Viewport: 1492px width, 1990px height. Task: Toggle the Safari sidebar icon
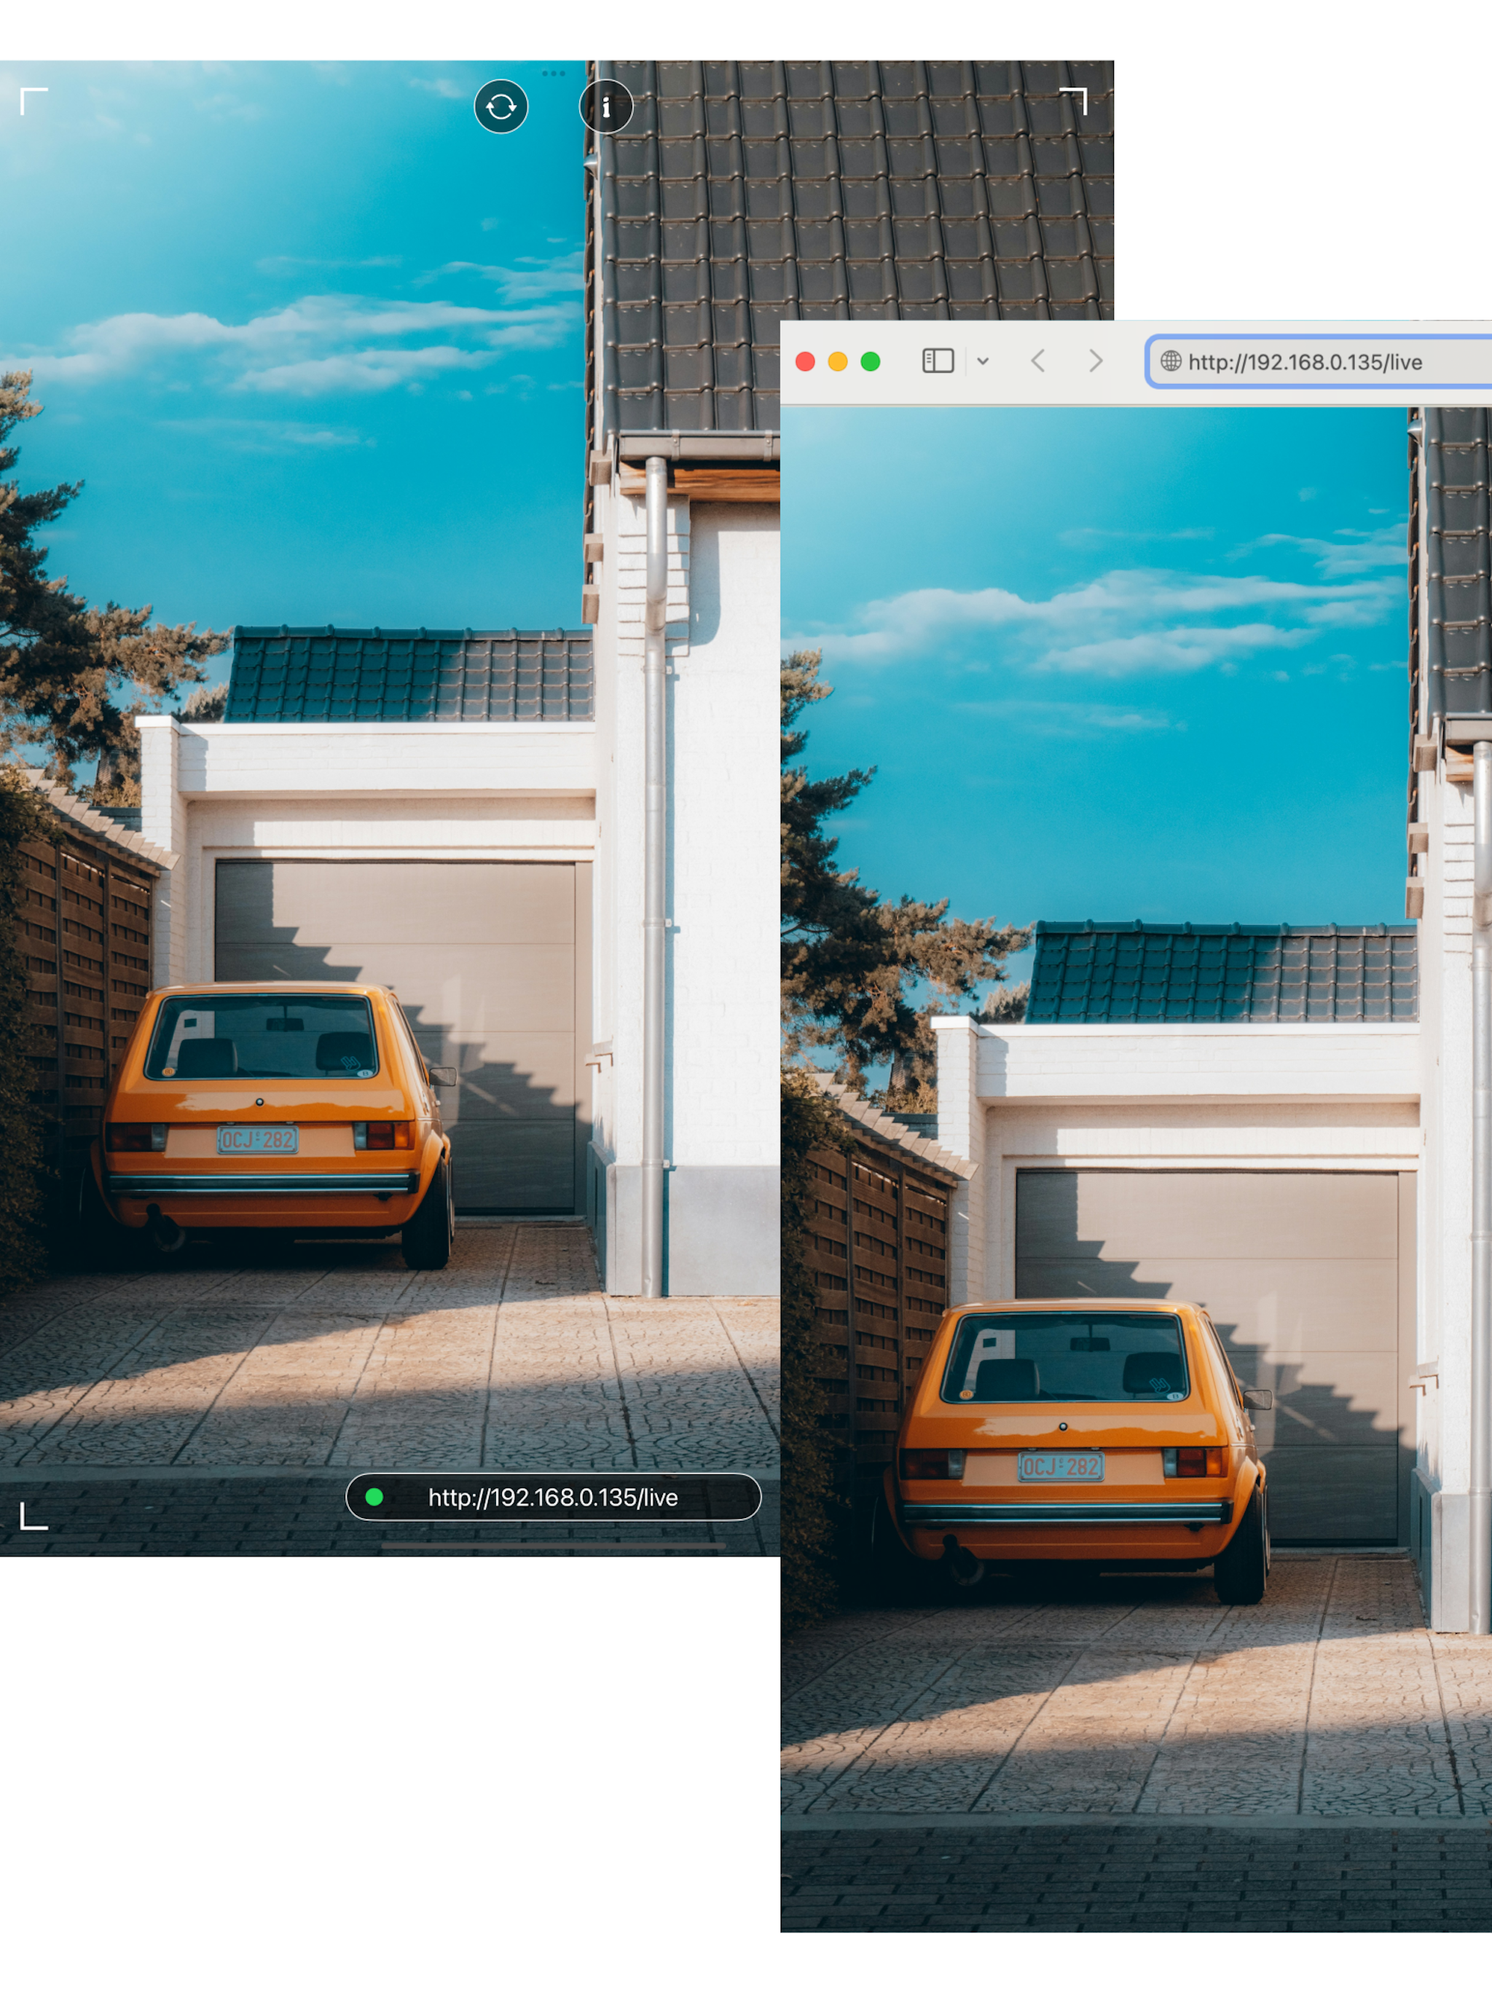click(938, 362)
